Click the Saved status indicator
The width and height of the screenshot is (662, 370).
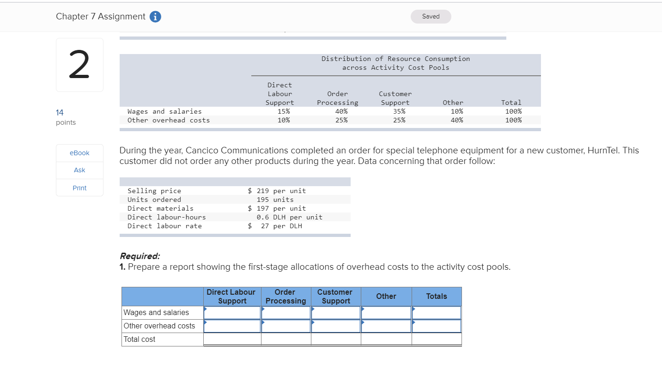tap(430, 16)
